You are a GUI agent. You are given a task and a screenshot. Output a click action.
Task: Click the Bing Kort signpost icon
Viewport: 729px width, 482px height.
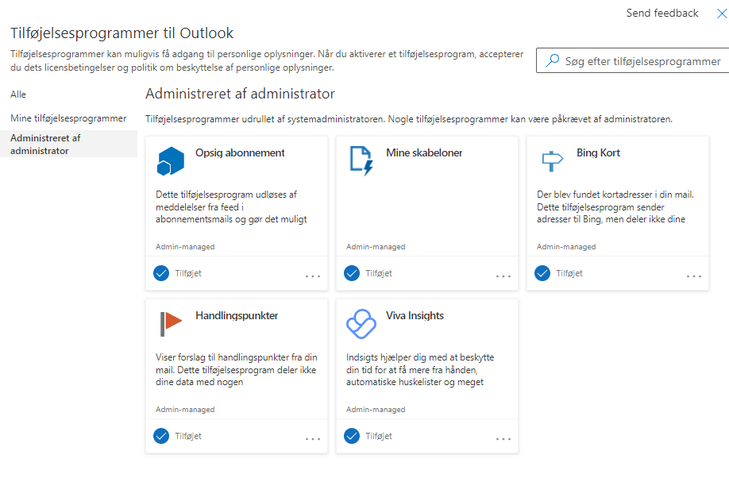click(x=553, y=161)
